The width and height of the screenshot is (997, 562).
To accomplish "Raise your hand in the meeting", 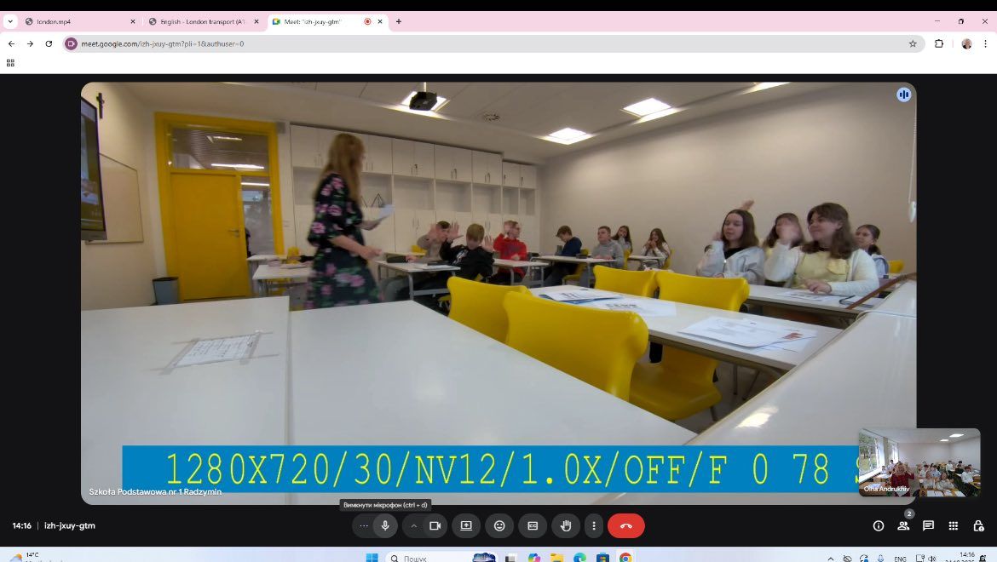I will pyautogui.click(x=566, y=526).
